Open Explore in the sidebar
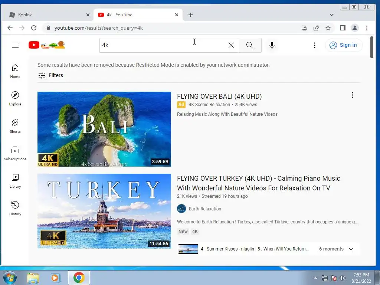The height and width of the screenshot is (285, 380). (x=15, y=99)
